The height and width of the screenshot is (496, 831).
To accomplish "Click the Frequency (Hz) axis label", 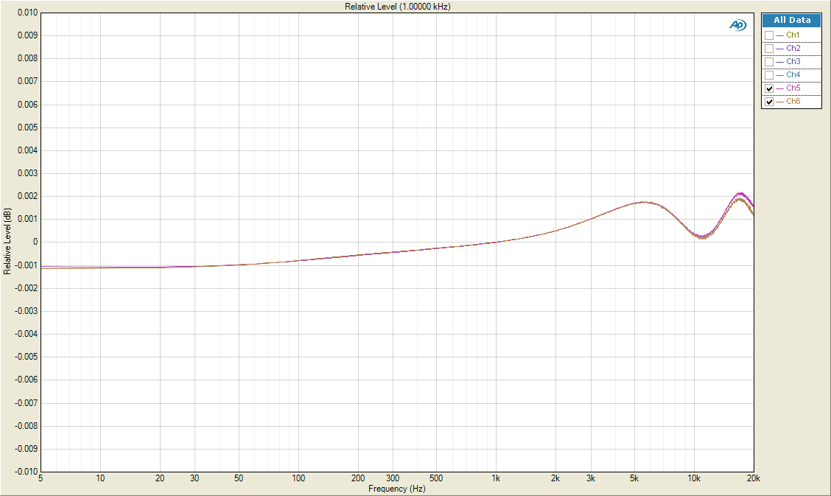I will tap(397, 489).
